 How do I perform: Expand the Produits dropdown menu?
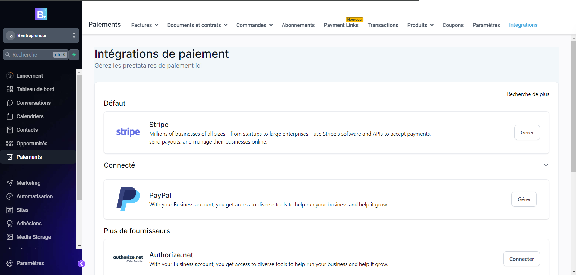pos(420,25)
